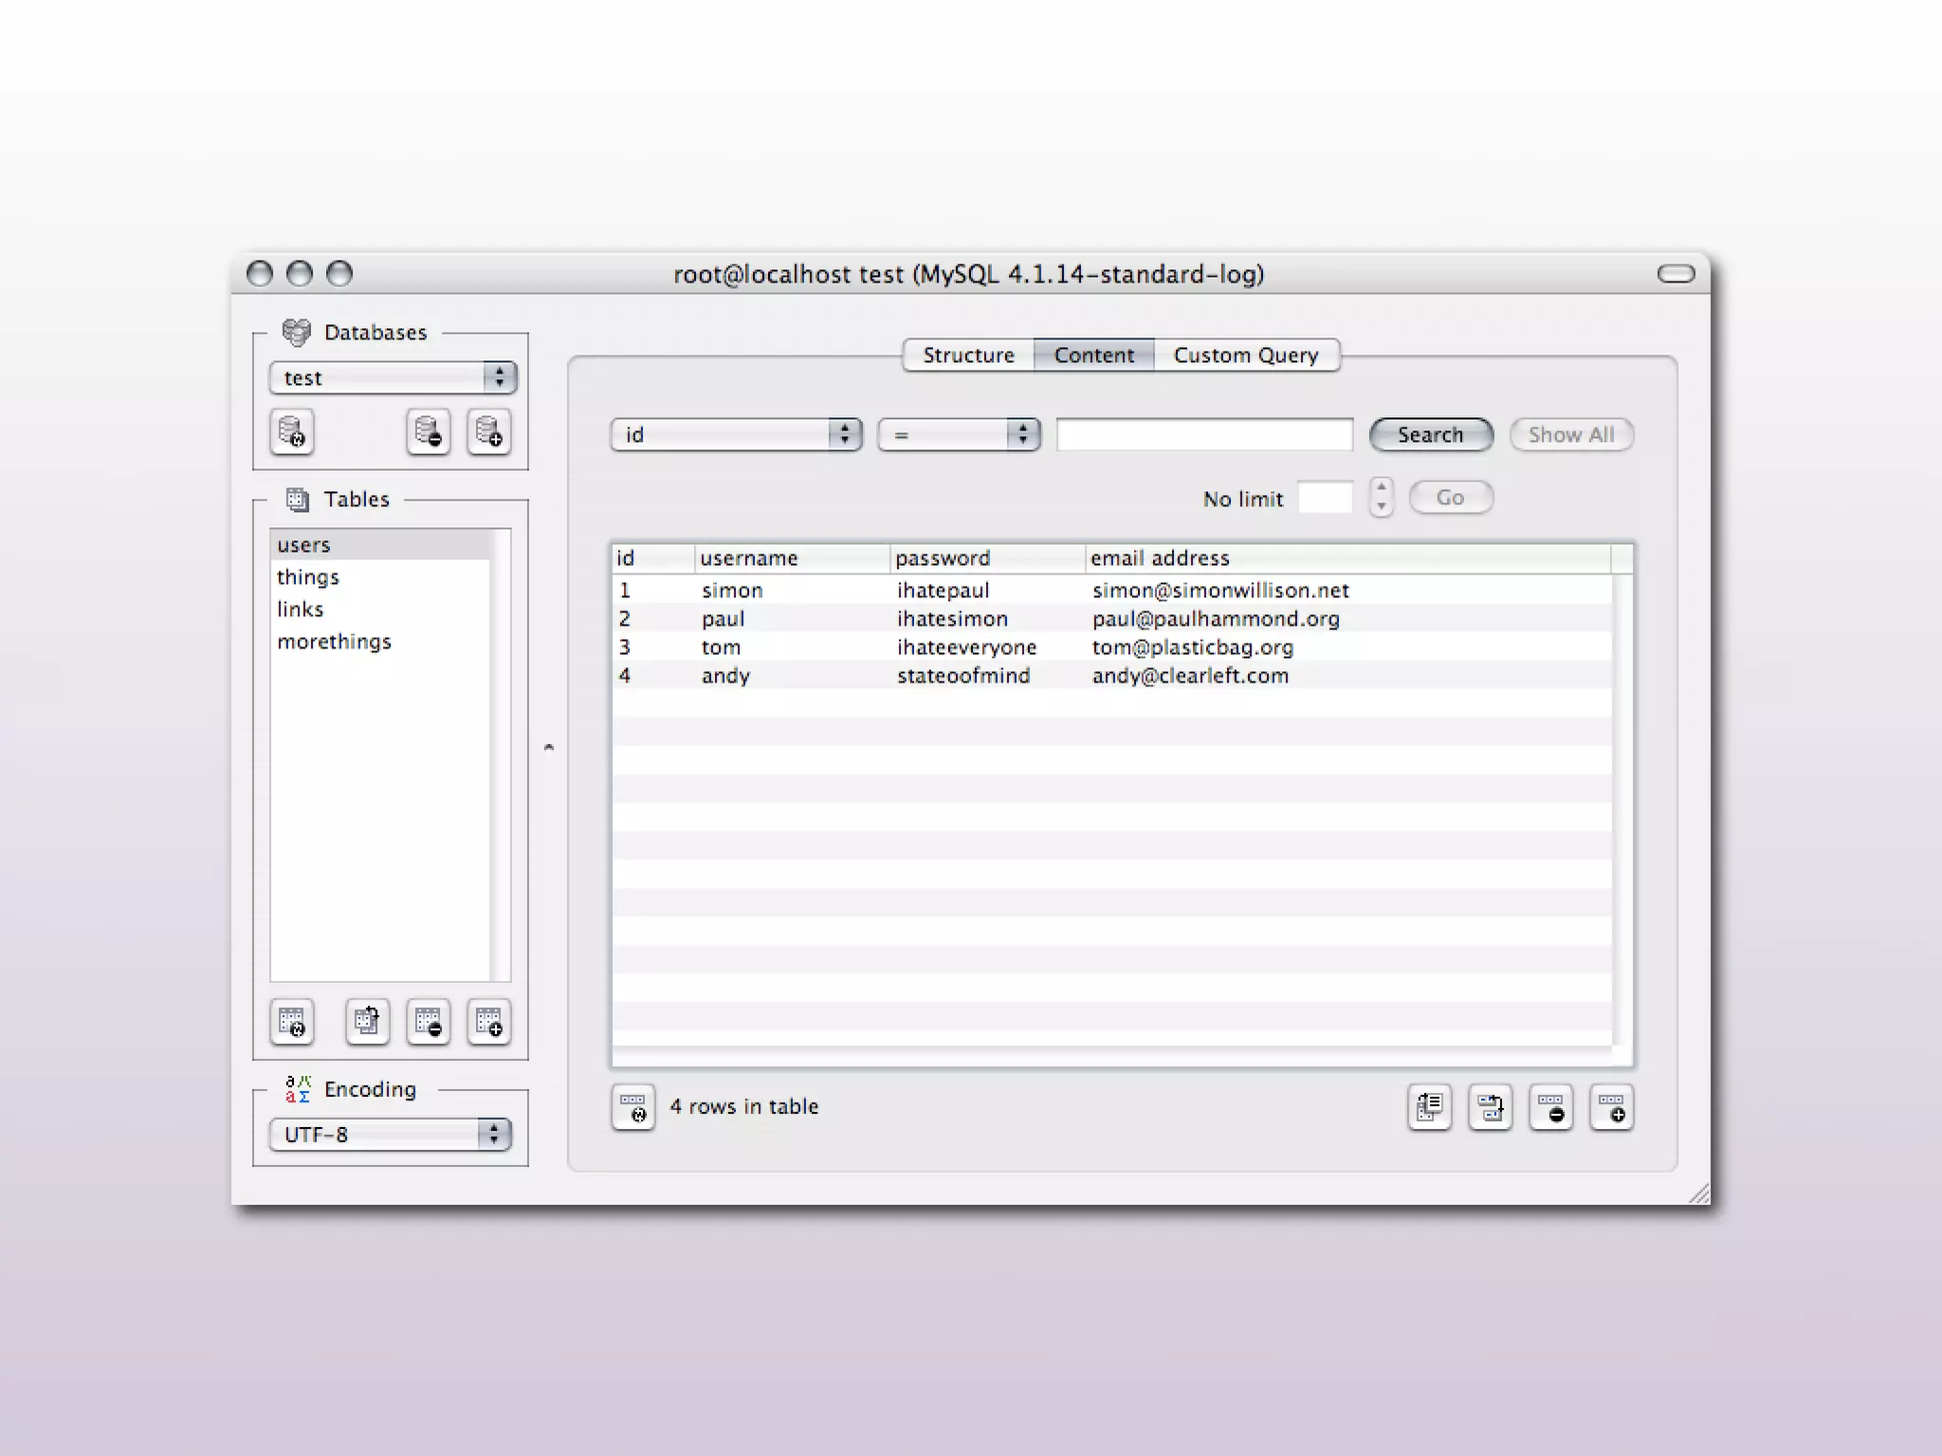Switch to the Structure tab
The image size is (1942, 1456).
coord(968,355)
